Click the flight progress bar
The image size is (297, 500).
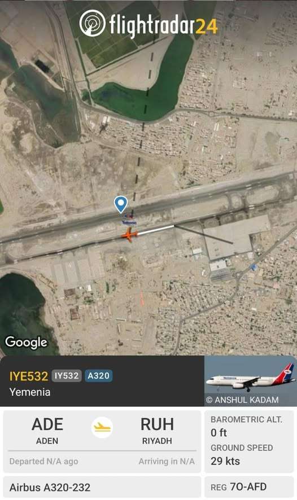102,451
